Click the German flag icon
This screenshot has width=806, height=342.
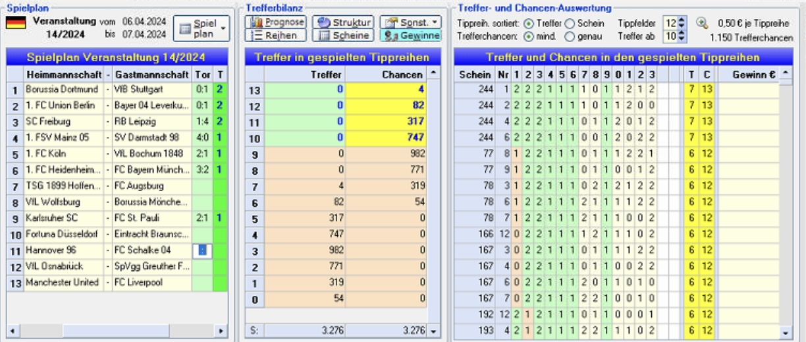16,22
